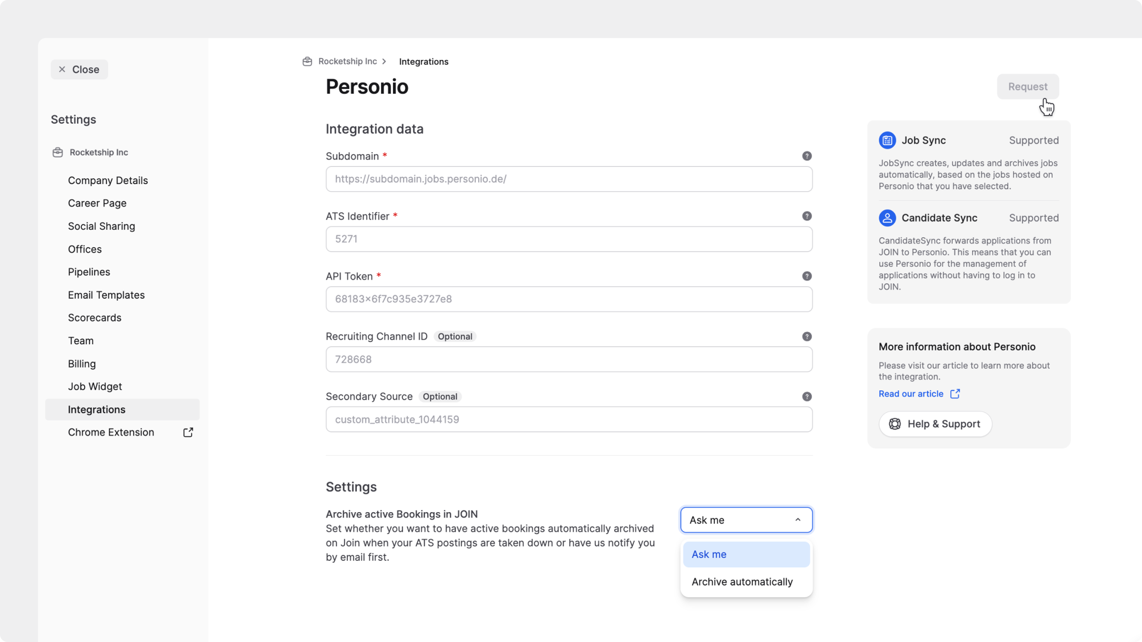The height and width of the screenshot is (642, 1142).
Task: Click the Candidate Sync person icon
Action: click(887, 218)
